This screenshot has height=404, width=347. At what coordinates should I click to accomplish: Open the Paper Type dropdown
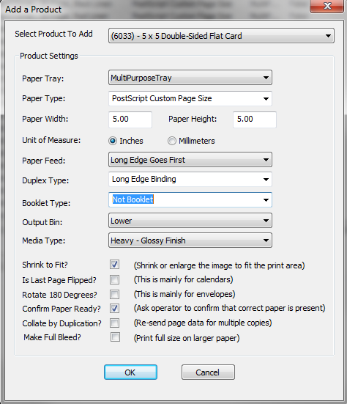coord(190,98)
